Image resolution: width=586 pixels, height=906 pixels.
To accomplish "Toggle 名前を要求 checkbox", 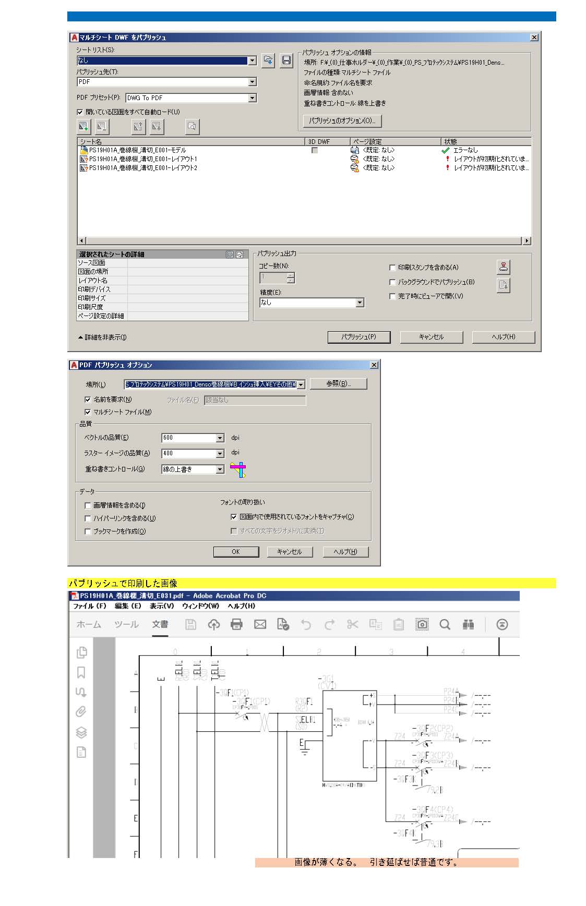I will point(88,400).
